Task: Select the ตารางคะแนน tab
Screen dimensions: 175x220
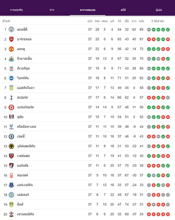Action: (x=88, y=10)
